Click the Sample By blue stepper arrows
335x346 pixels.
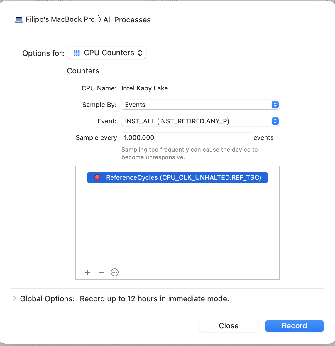pos(275,105)
